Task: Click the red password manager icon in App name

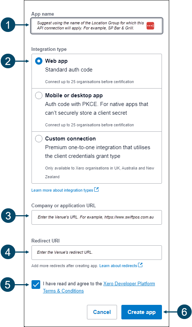Action: 150,26
